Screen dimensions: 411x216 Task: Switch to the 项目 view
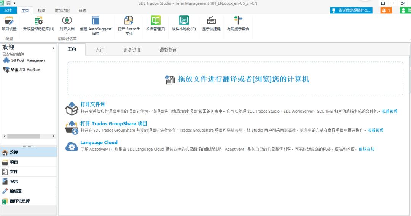pyautogui.click(x=28, y=162)
